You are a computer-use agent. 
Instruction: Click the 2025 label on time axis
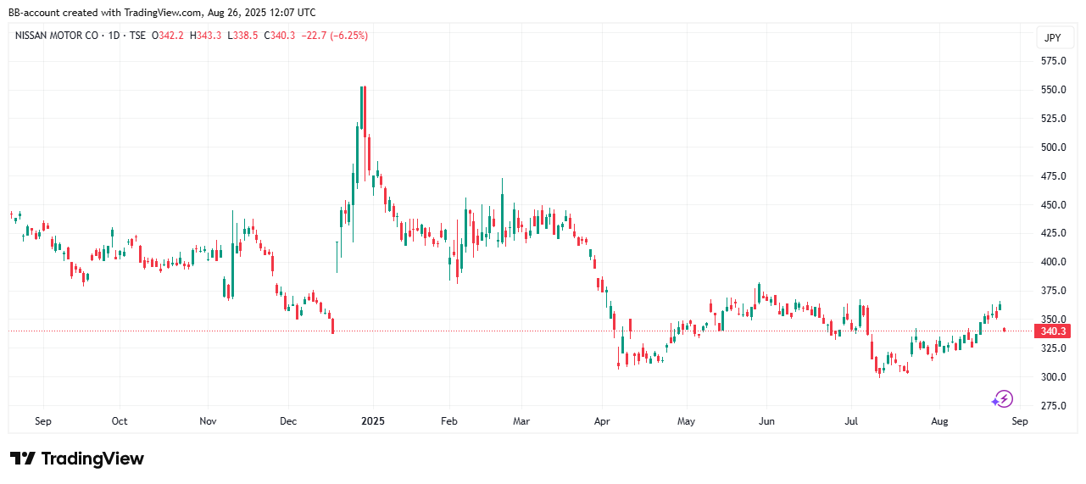(372, 421)
